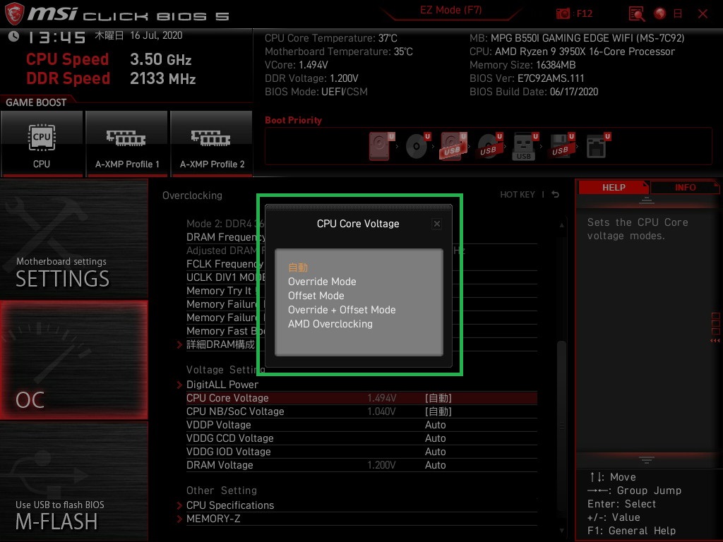Image resolution: width=723 pixels, height=542 pixels.
Task: Switch to the HELP tab
Action: pos(614,188)
